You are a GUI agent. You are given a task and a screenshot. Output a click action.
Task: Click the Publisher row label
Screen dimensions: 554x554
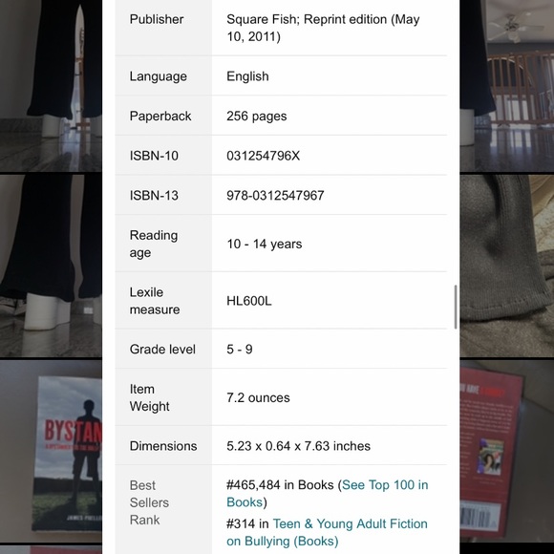coord(157,19)
